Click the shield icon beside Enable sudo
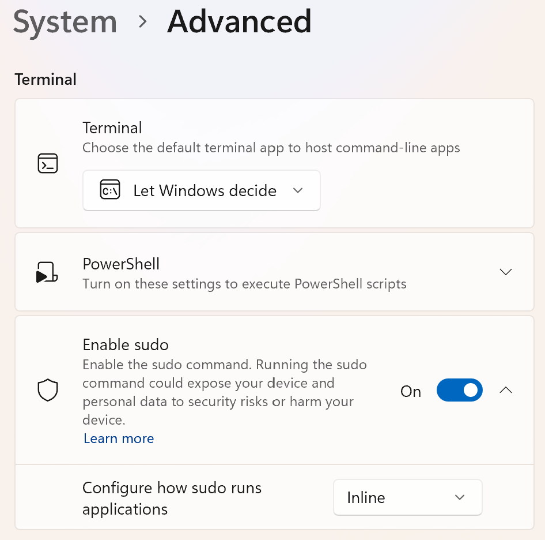 coord(48,390)
